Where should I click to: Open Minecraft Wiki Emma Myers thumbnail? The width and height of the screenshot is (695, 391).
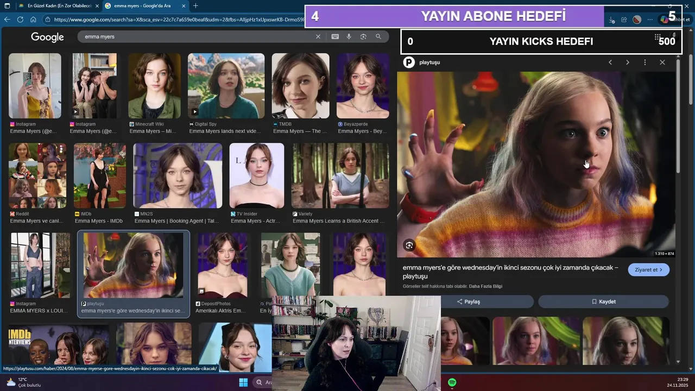click(154, 86)
